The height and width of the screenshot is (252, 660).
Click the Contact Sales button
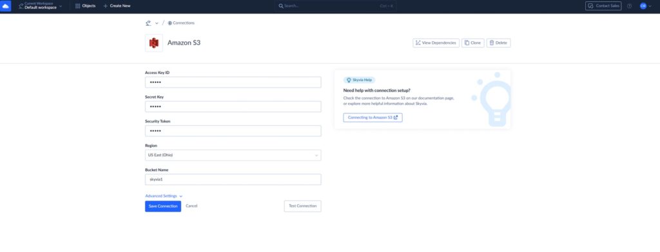(x=603, y=6)
